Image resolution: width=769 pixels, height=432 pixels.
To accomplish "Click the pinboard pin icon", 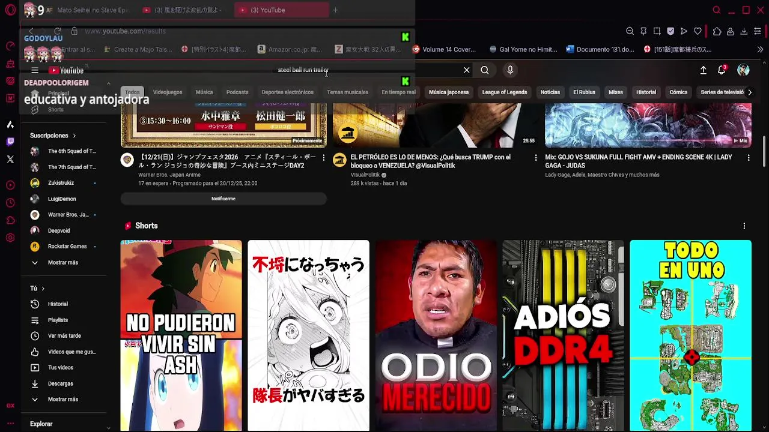I will (643, 31).
